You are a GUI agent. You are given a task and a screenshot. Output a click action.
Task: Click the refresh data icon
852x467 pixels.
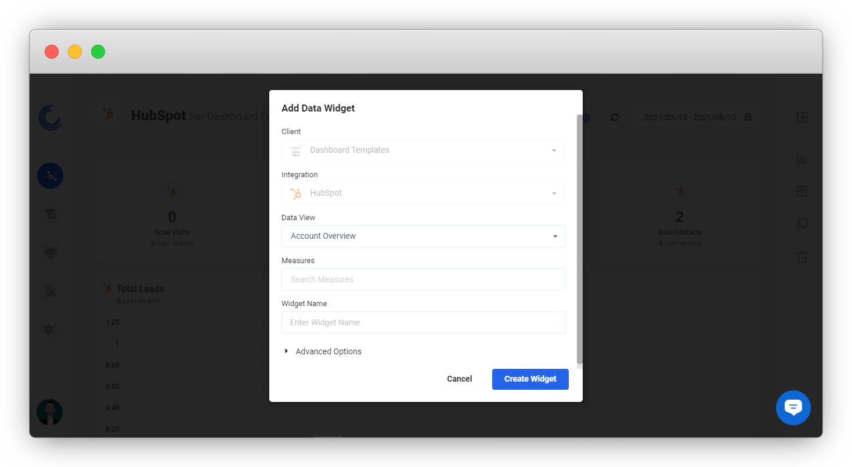pyautogui.click(x=615, y=117)
